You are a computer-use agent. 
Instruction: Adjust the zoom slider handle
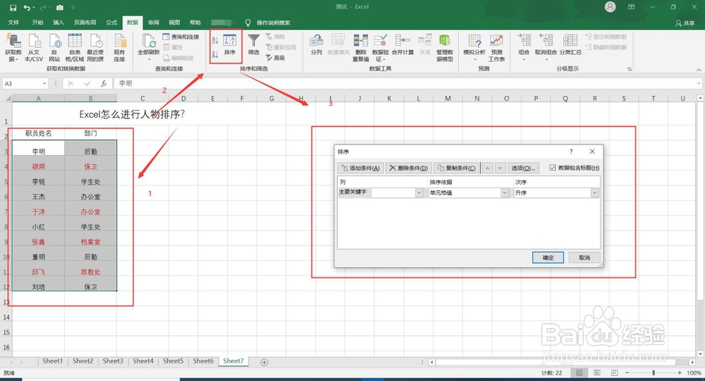click(x=654, y=373)
